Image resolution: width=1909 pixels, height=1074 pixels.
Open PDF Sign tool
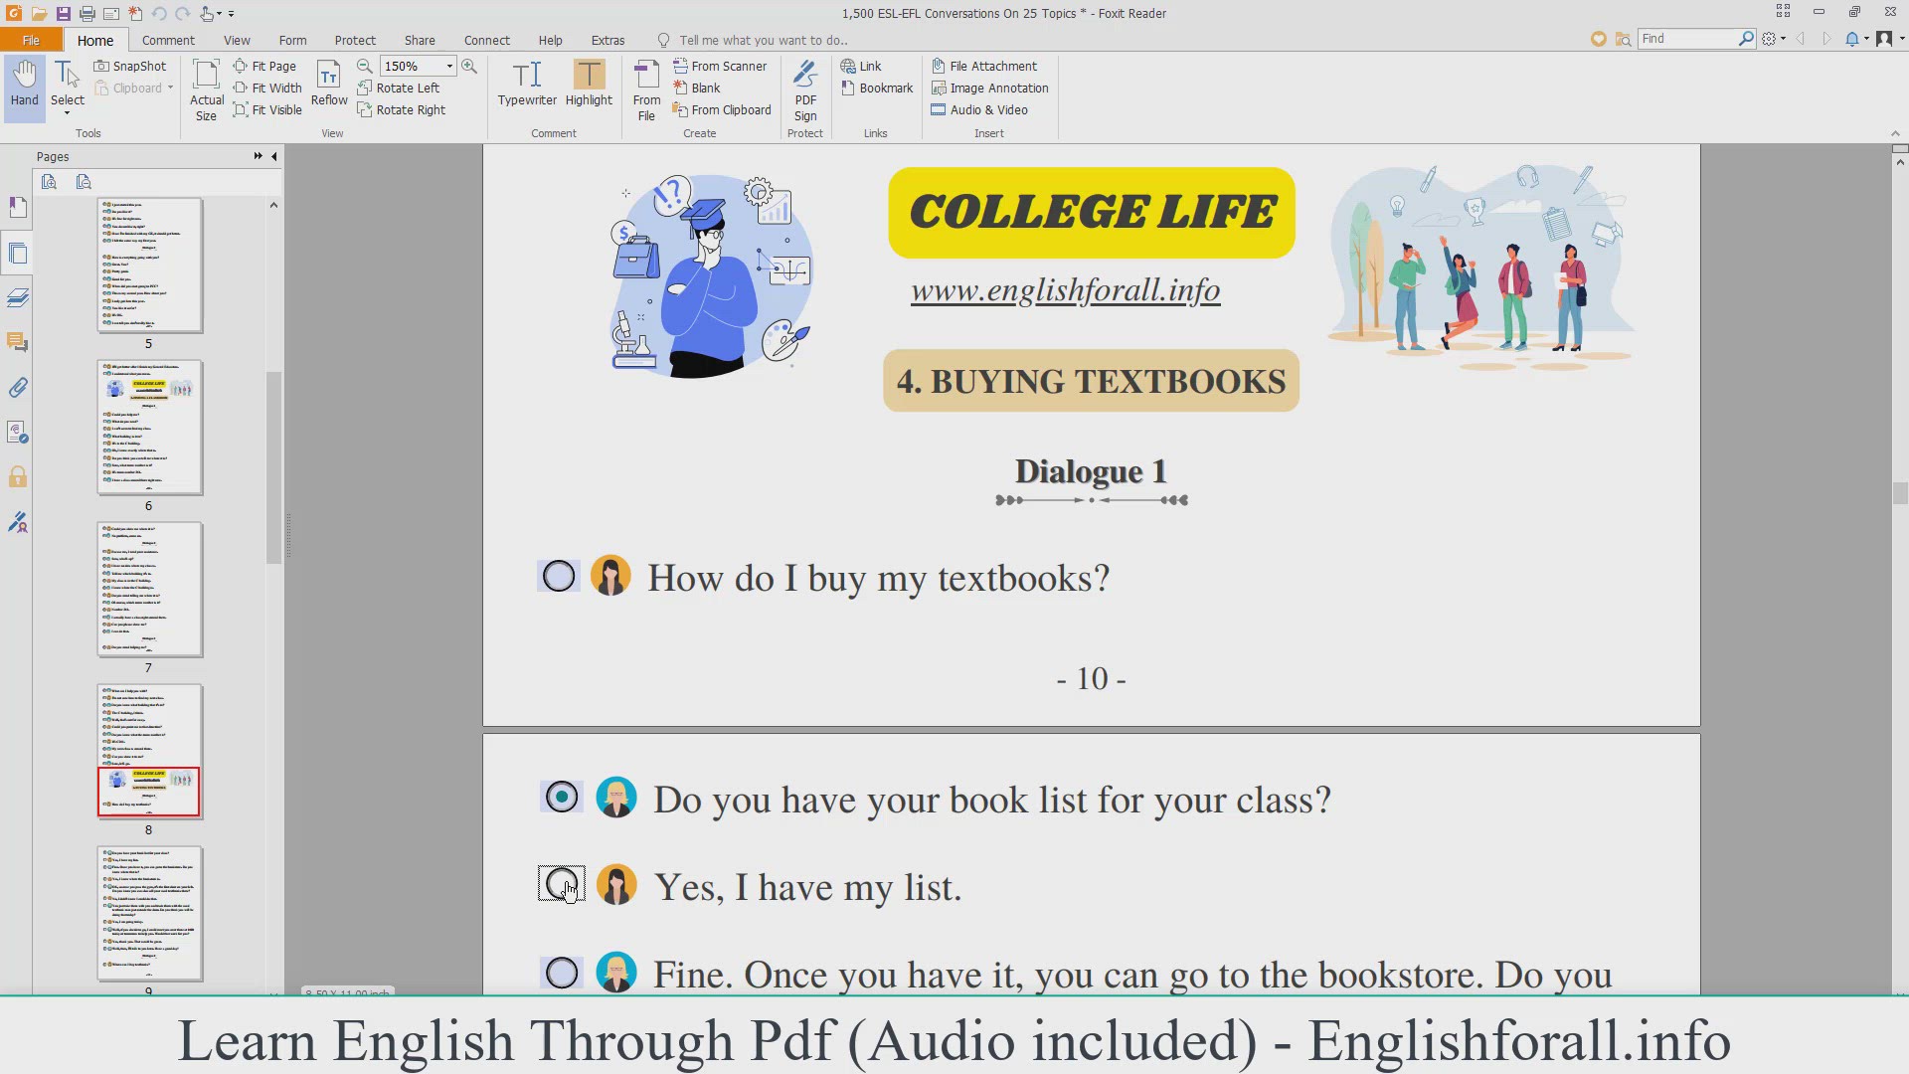(x=805, y=76)
